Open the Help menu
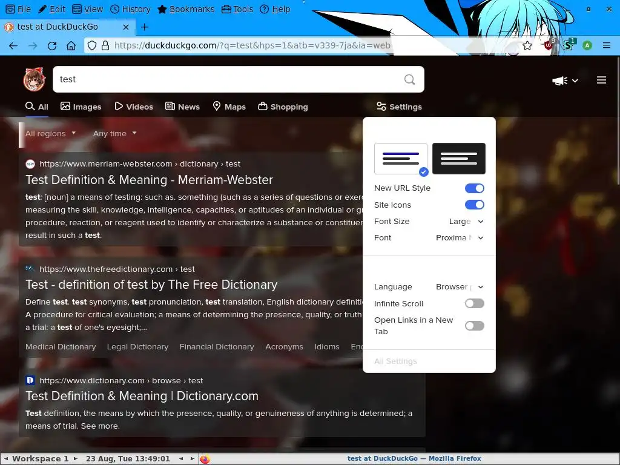The width and height of the screenshot is (620, 465). (x=275, y=9)
